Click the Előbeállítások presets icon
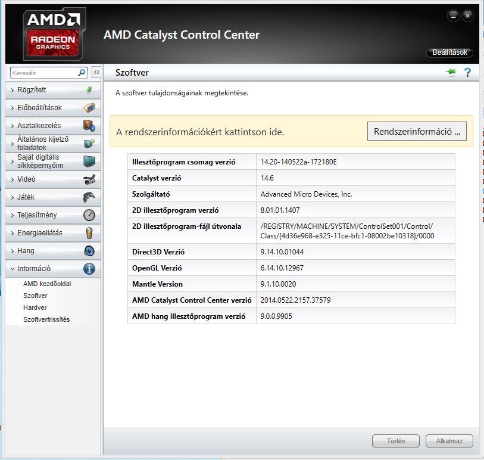Screen dimensions: 484x460 (x=89, y=108)
